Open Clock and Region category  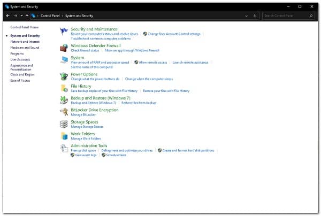[22, 74]
